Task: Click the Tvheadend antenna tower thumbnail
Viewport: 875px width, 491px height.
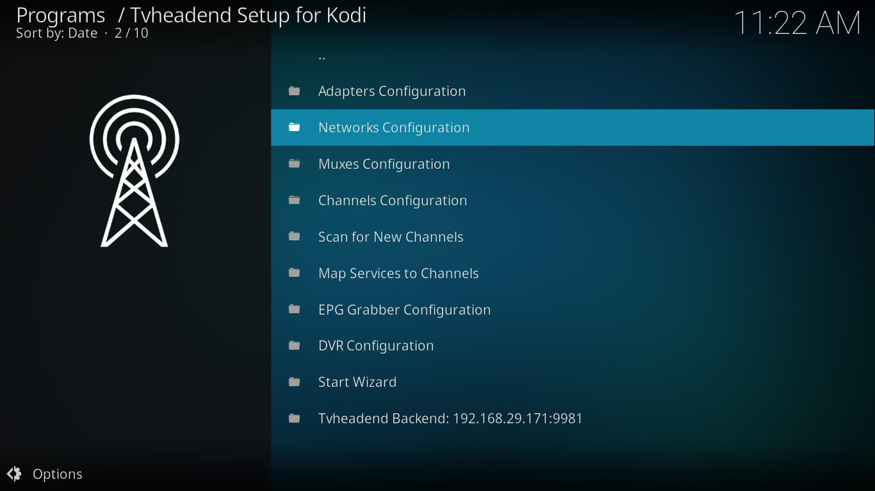Action: point(135,171)
